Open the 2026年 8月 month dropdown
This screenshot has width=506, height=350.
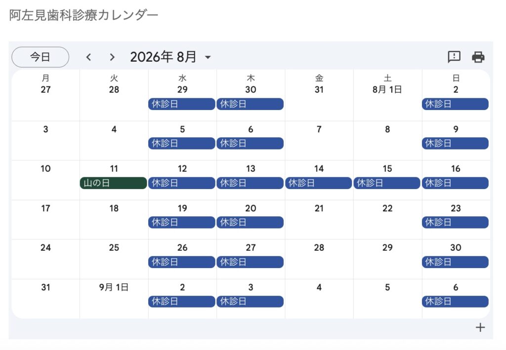[x=170, y=57]
